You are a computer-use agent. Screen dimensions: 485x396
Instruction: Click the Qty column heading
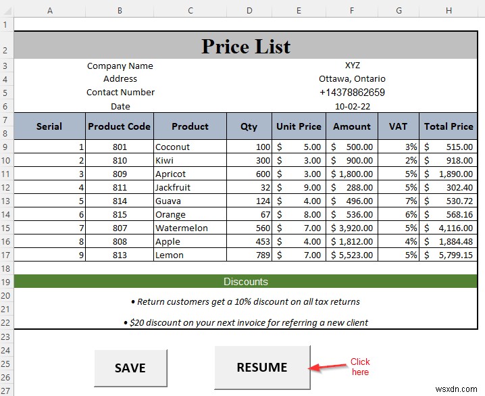249,126
